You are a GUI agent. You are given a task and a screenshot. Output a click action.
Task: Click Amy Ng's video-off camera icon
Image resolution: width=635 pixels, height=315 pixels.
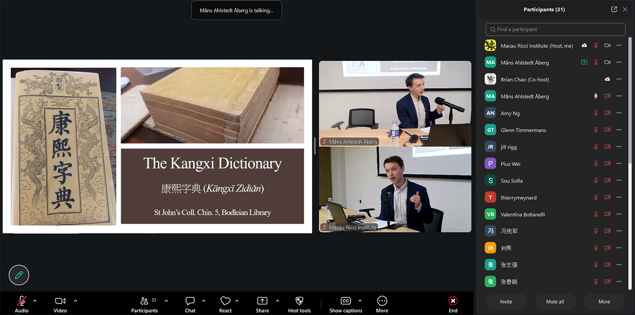point(607,113)
